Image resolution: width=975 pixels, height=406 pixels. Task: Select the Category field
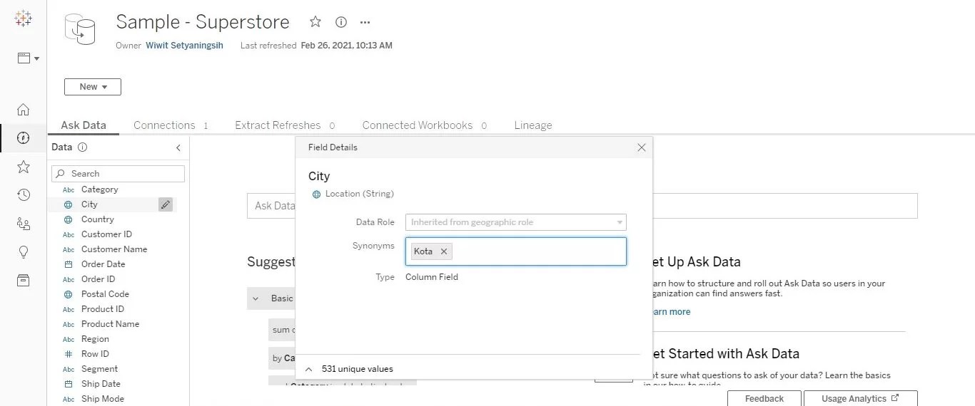coord(99,189)
